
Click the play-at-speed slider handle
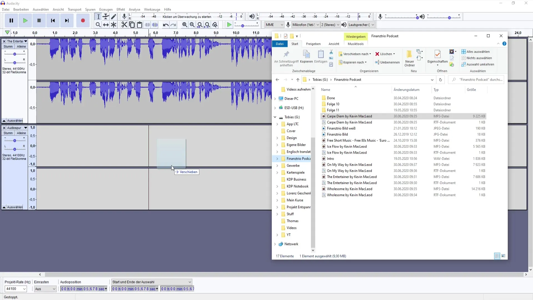pyautogui.click(x=242, y=26)
